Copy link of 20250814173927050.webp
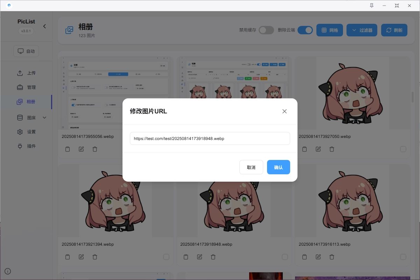Image resolution: width=420 pixels, height=280 pixels. 304,149
